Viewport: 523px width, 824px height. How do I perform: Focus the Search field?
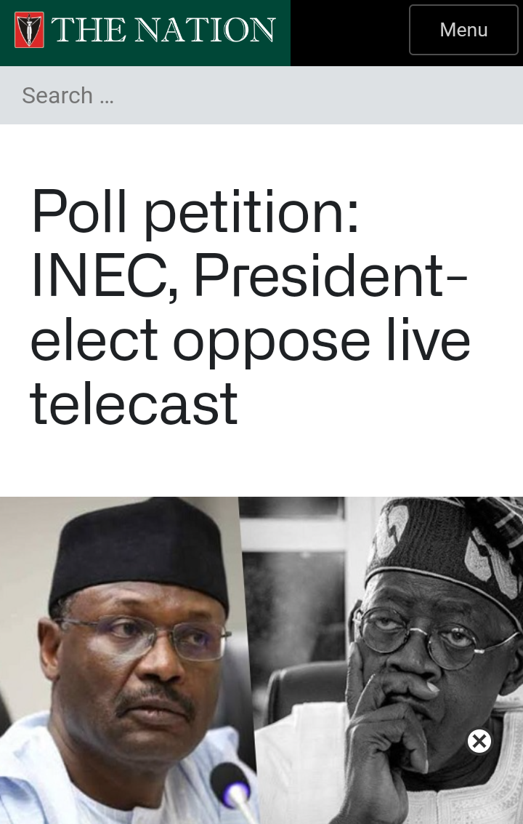coord(261,96)
